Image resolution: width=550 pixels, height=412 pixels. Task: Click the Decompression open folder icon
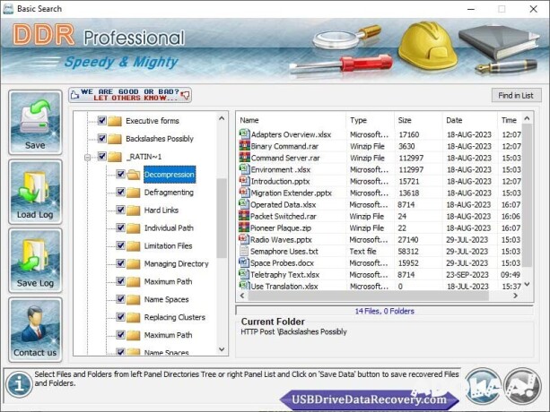[x=134, y=175]
